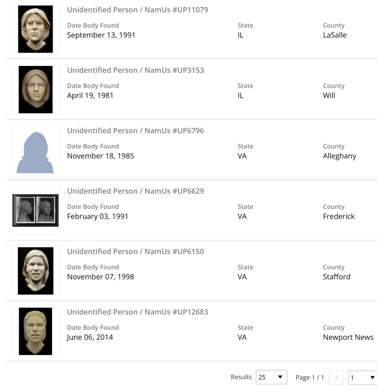This screenshot has height=391, width=377.
Task: Open Unidentified Person NamUs #UP11079 link
Action: (138, 10)
